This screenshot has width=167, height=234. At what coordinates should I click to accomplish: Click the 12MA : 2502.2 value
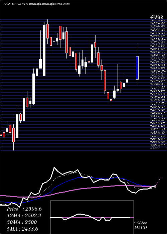click(24, 216)
